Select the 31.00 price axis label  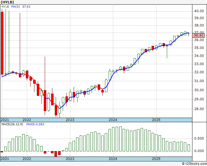point(199,81)
